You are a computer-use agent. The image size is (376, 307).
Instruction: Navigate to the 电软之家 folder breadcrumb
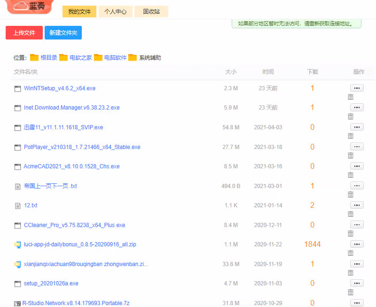(x=81, y=57)
